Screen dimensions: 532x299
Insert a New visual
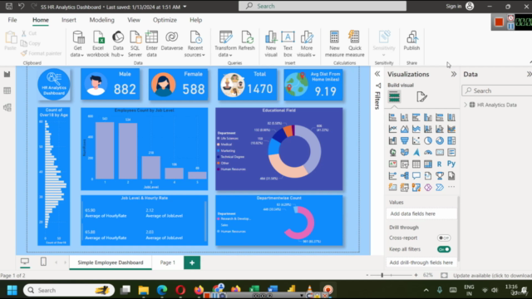pyautogui.click(x=271, y=44)
